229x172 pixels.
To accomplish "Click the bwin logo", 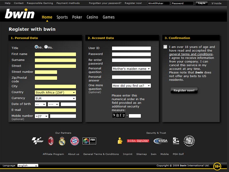I will point(20,13).
